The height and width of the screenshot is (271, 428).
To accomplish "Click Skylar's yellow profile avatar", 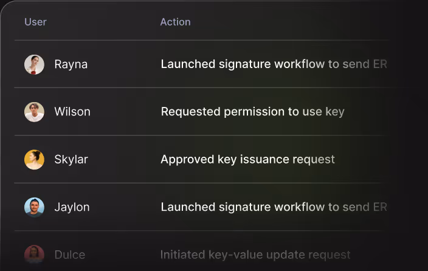I will (35, 159).
